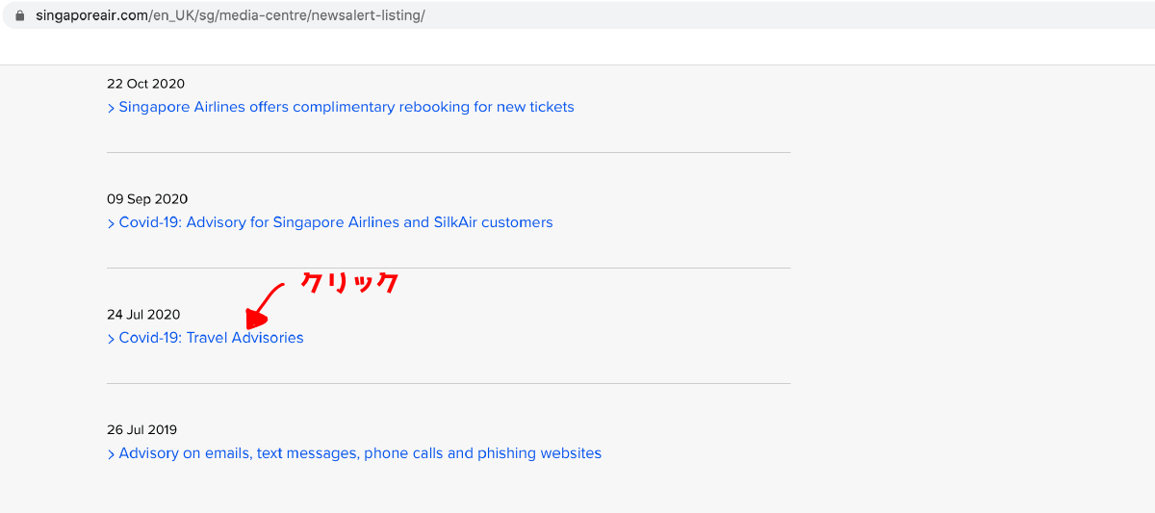Click the chevron before Covid-19: Travel Advisories
This screenshot has width=1155, height=513.
(111, 340)
